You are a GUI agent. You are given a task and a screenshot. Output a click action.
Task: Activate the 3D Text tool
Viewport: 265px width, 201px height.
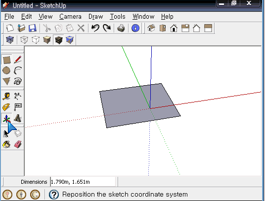coord(18,118)
